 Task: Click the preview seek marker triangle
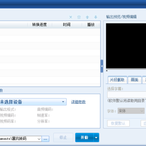point(107,71)
